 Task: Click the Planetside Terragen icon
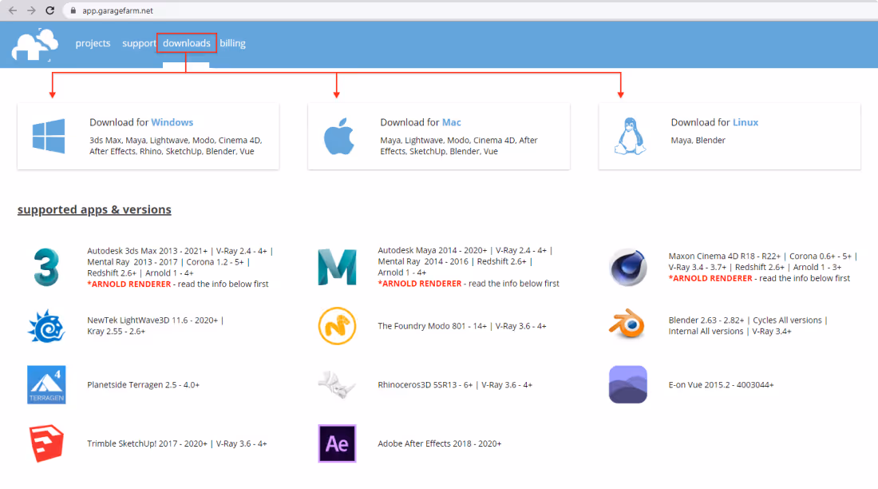(46, 384)
